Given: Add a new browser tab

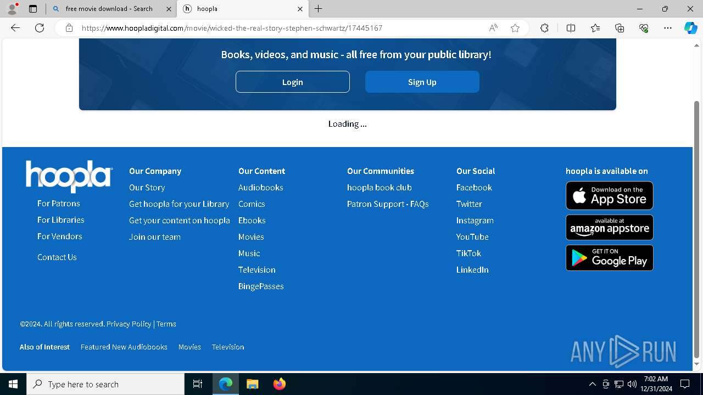Looking at the screenshot, I should (318, 9).
